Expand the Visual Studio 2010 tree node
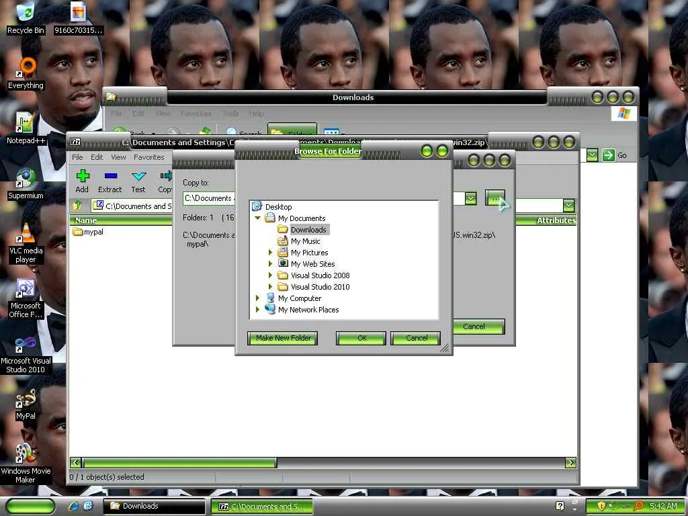Image resolution: width=688 pixels, height=516 pixels. click(x=270, y=286)
